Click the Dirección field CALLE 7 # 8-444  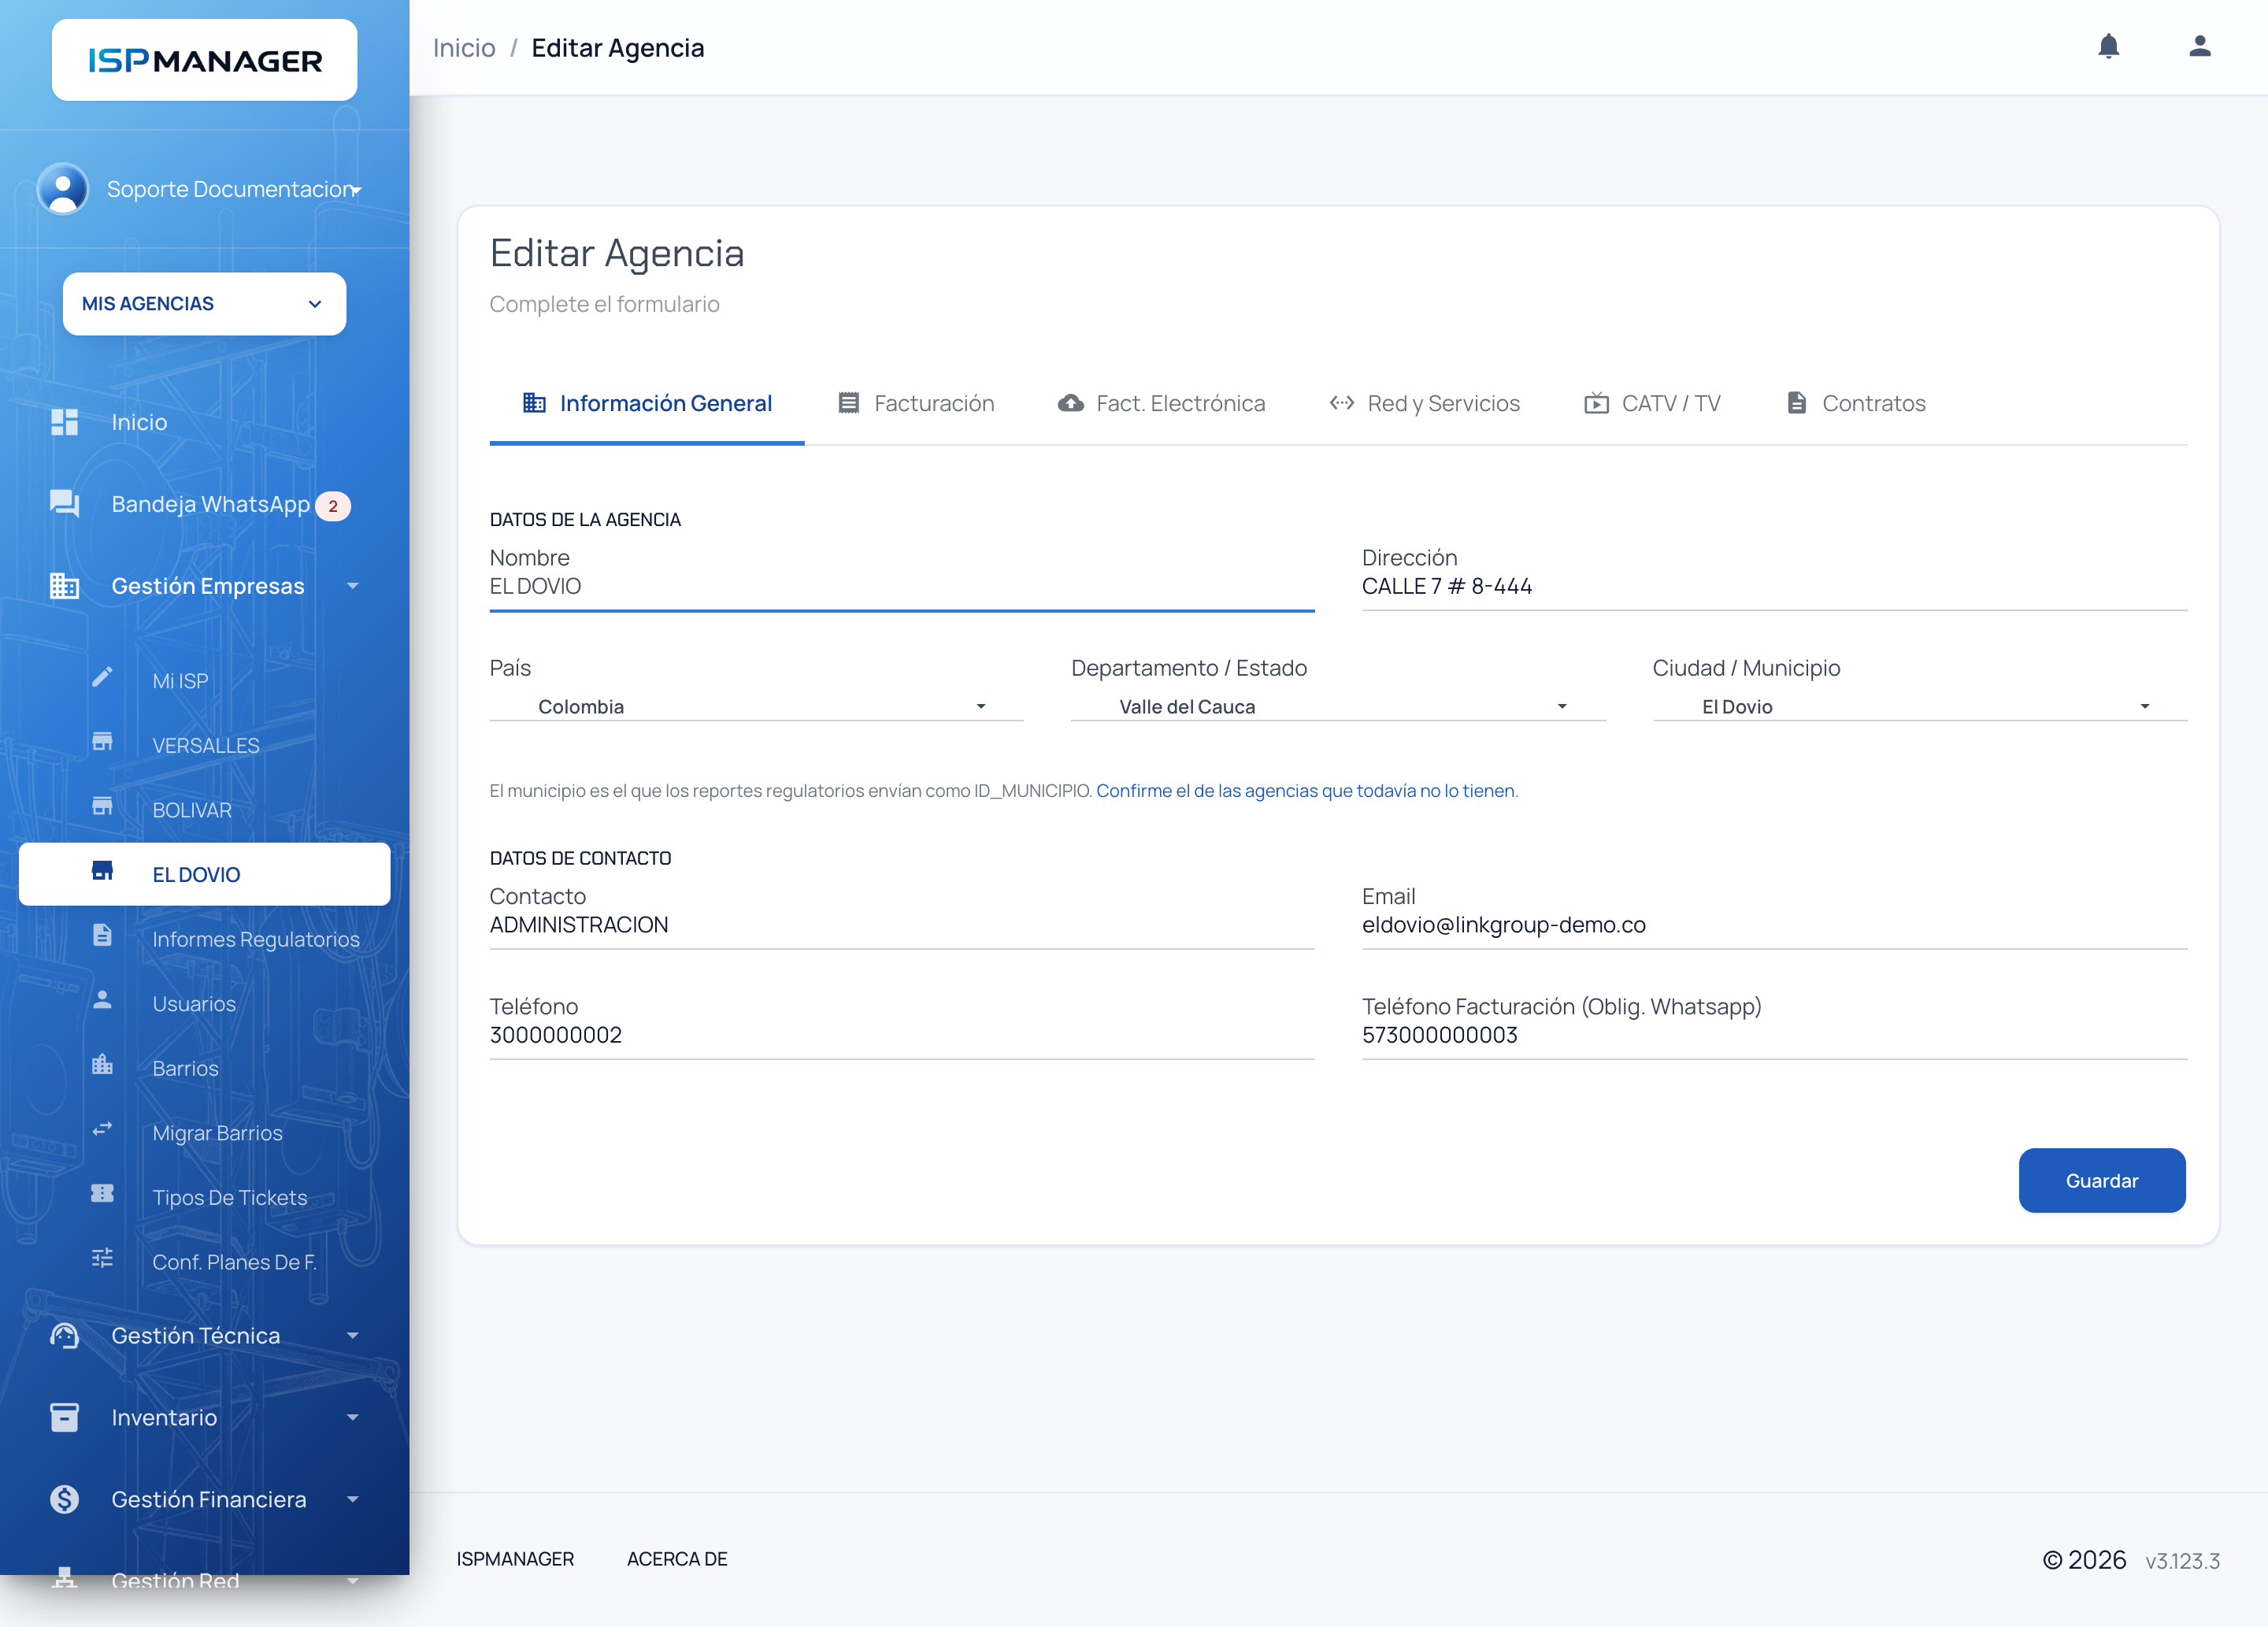1774,587
